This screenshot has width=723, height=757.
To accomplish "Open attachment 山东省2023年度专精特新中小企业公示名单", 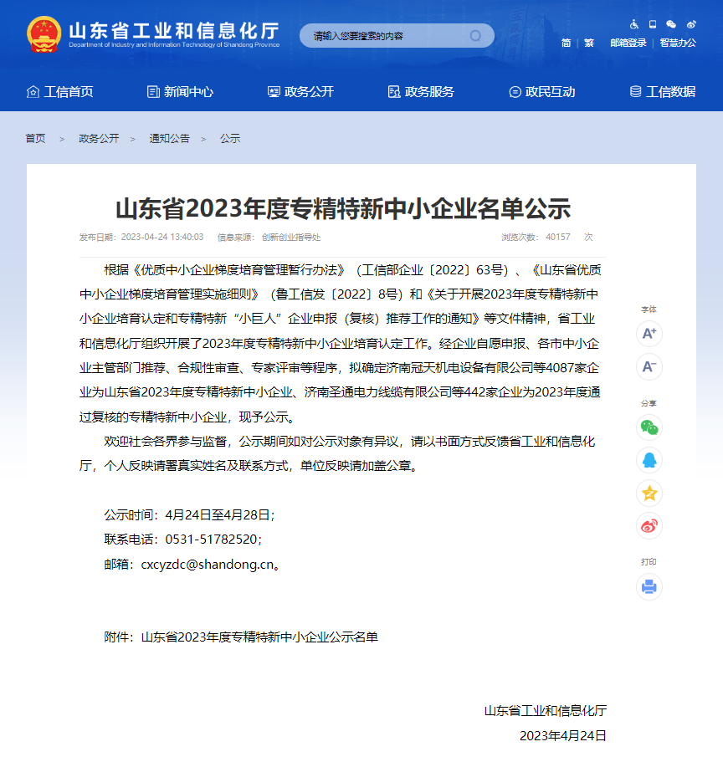I will [259, 637].
